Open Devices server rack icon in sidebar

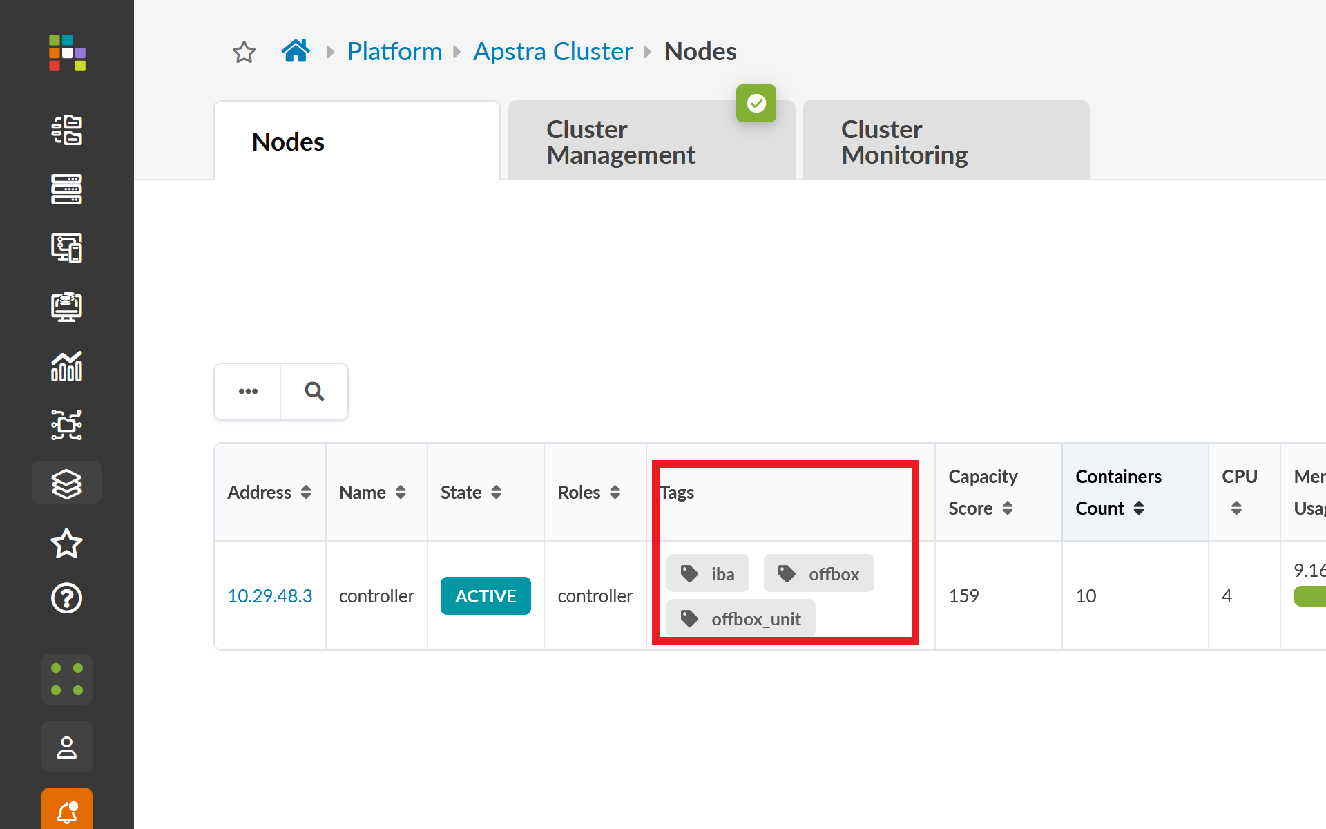click(67, 189)
